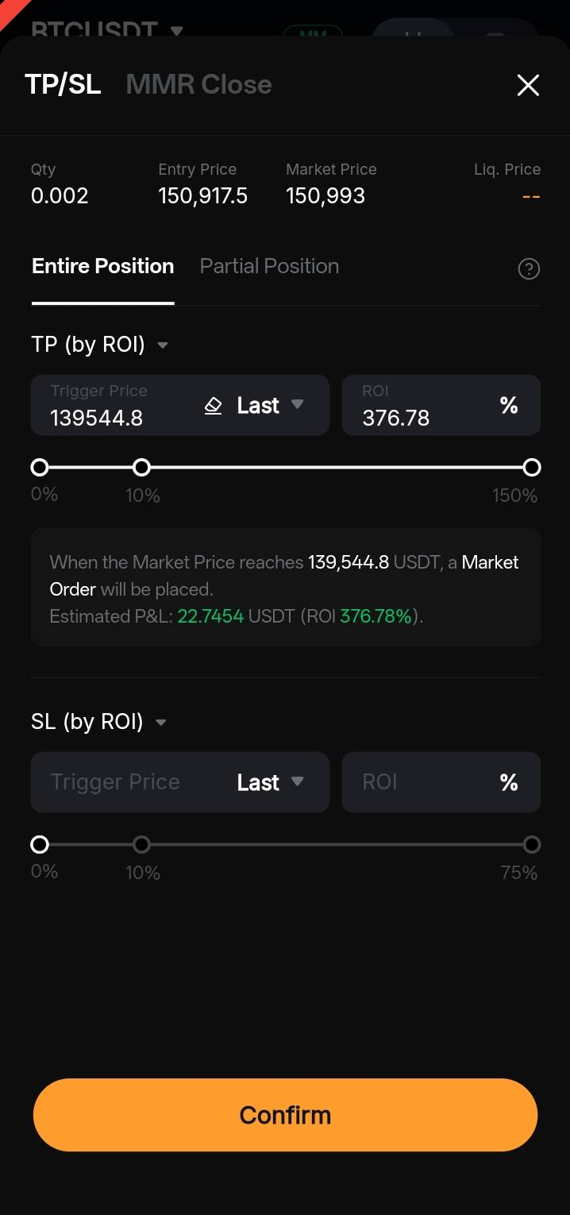
Task: Expand the SL (by ROI) dropdown
Action: click(99, 722)
